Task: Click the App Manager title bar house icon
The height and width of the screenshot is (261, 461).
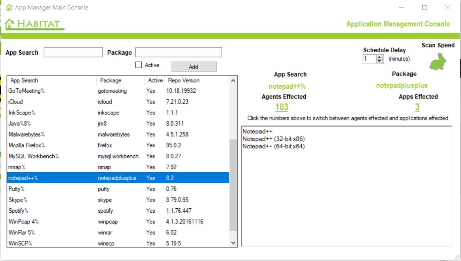Action: pyautogui.click(x=9, y=8)
